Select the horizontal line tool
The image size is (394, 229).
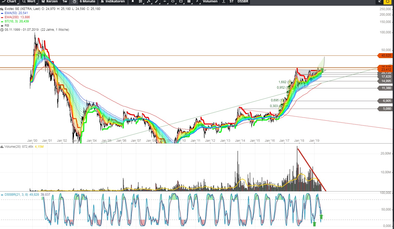pyautogui.click(x=165, y=2)
